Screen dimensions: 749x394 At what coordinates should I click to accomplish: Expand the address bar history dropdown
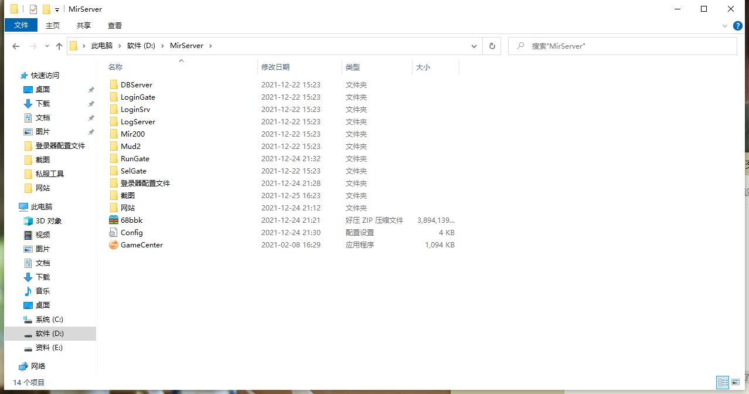pyautogui.click(x=474, y=46)
